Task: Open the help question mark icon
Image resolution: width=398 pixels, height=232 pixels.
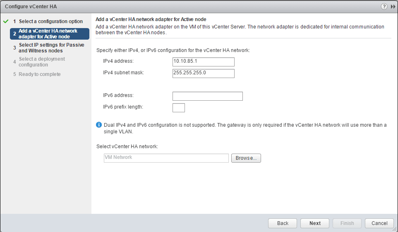Action: tap(384, 7)
